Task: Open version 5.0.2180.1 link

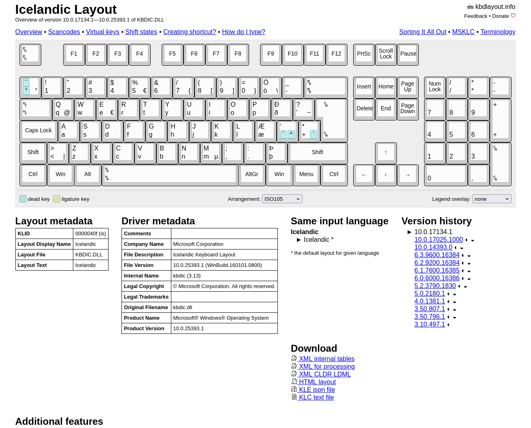Action: tap(430, 294)
